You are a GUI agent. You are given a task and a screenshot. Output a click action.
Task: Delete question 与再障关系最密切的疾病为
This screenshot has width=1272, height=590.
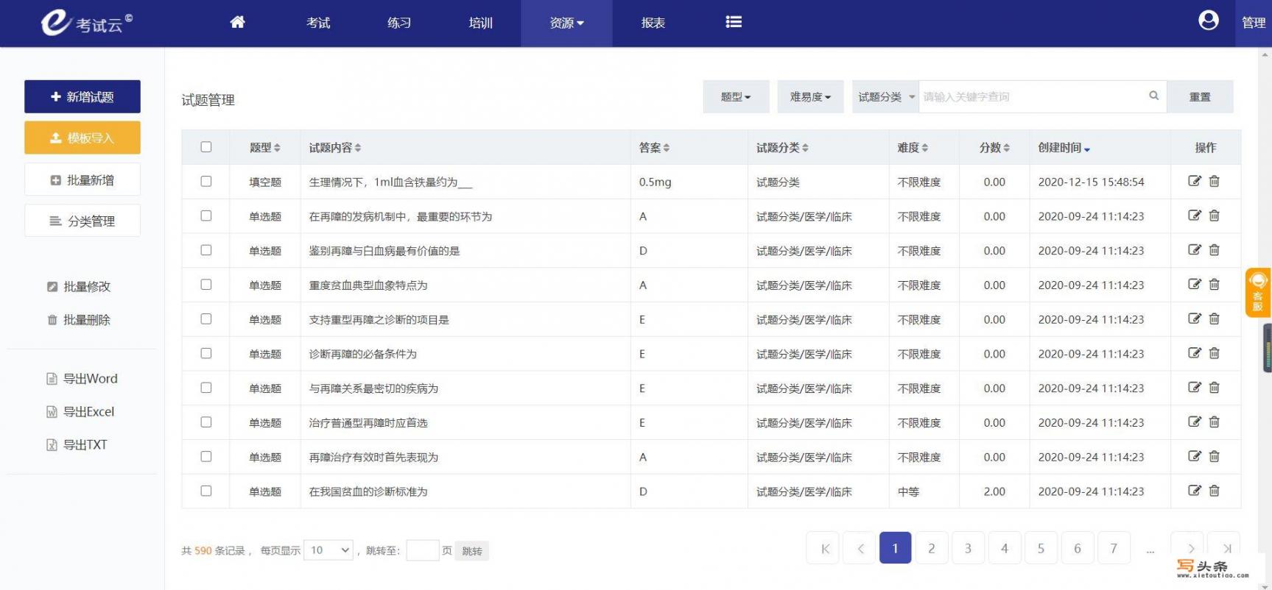(1214, 388)
